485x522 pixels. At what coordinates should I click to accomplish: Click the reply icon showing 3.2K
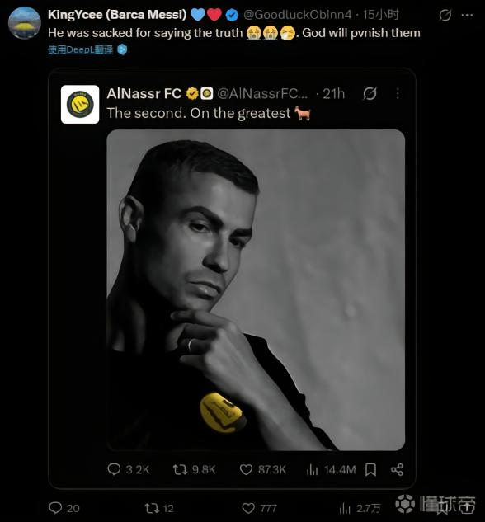click(114, 470)
